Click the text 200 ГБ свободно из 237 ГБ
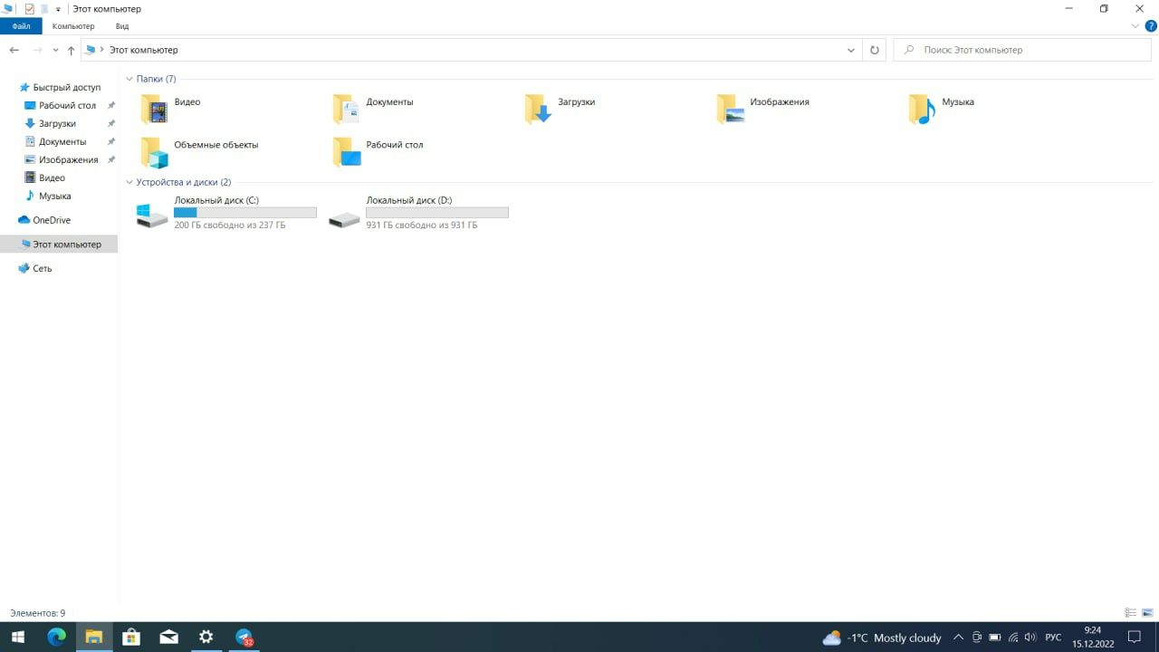This screenshot has width=1159, height=652. pyautogui.click(x=230, y=225)
